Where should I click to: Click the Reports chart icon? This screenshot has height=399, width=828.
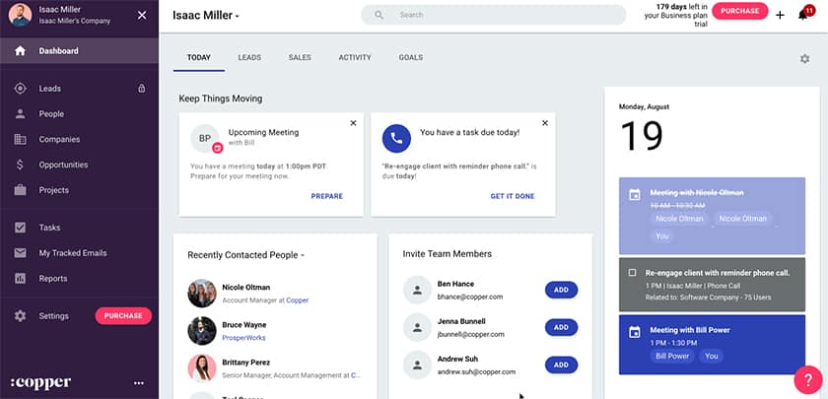coord(20,278)
